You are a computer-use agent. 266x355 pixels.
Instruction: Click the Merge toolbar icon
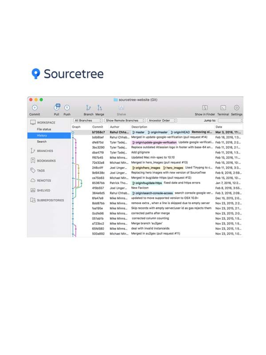point(100,108)
